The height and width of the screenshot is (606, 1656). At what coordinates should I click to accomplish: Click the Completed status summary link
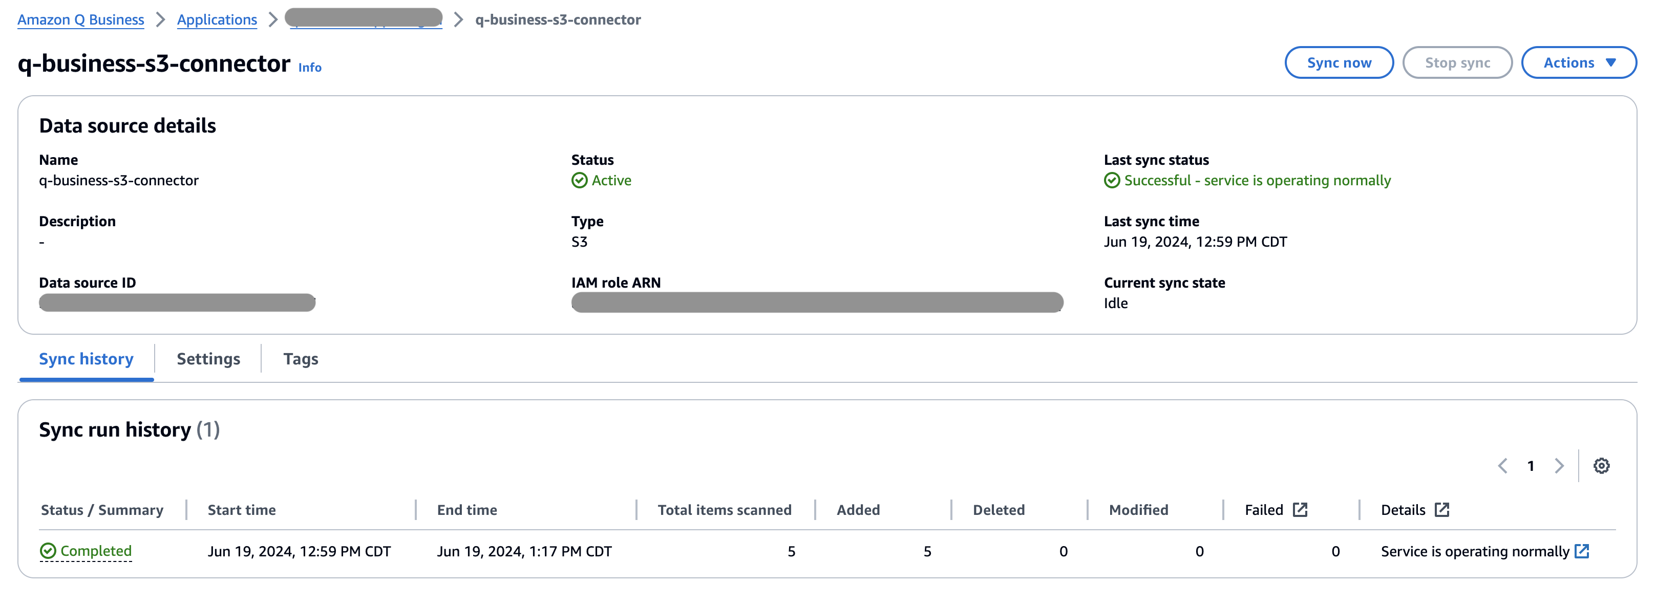coord(96,551)
